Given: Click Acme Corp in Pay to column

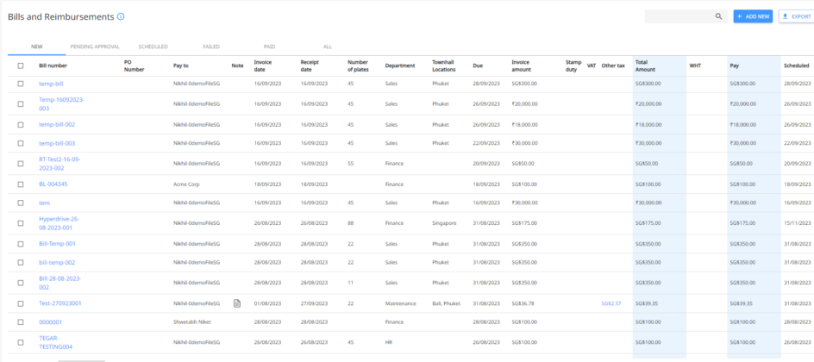Looking at the screenshot, I should click(186, 184).
